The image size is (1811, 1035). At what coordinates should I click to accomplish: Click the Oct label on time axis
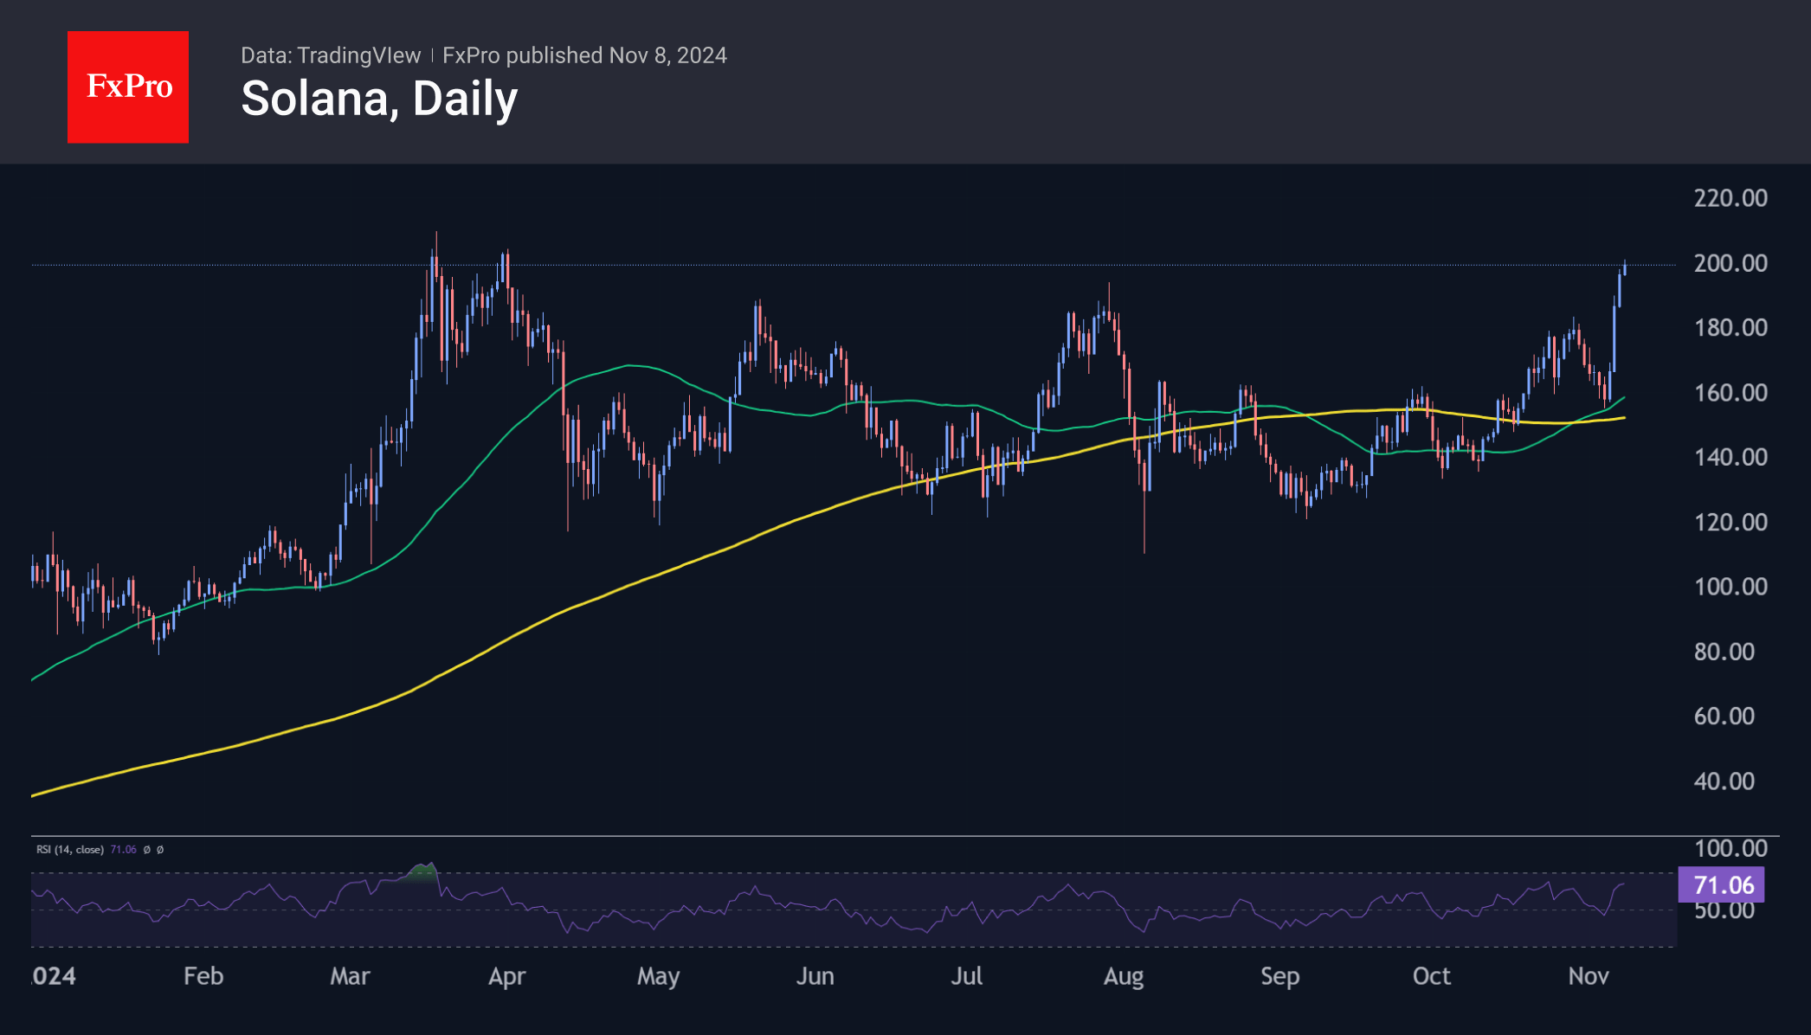(1431, 976)
